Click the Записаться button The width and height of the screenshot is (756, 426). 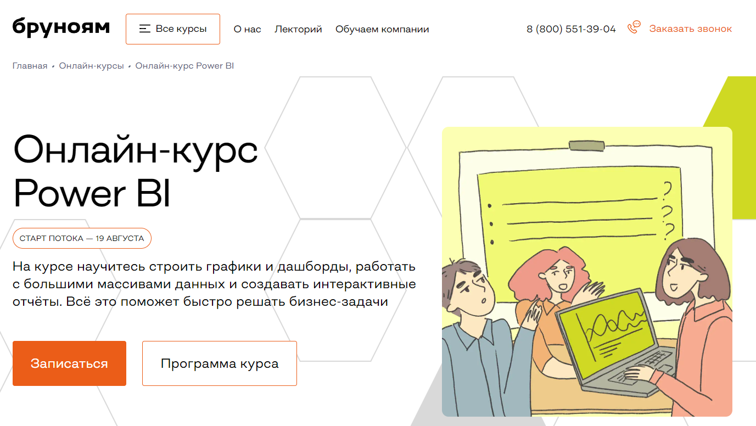click(x=70, y=363)
